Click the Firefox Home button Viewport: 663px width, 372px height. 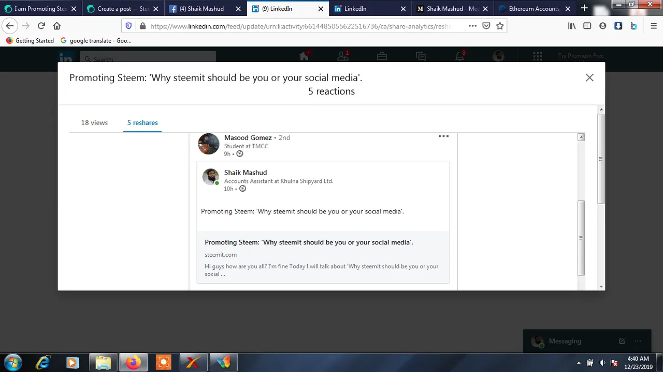tap(57, 26)
